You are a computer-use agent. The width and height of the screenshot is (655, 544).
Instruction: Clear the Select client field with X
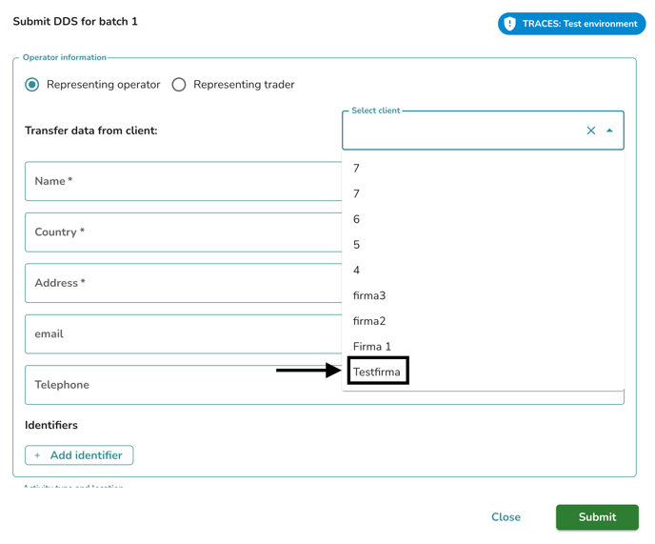pos(590,131)
